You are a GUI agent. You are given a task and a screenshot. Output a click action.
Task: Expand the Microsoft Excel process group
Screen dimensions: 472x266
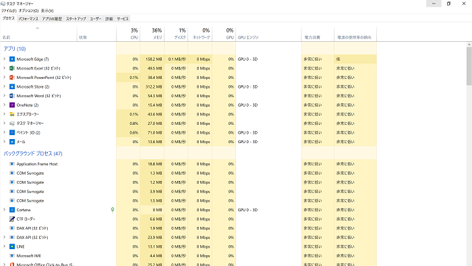(x=4, y=68)
